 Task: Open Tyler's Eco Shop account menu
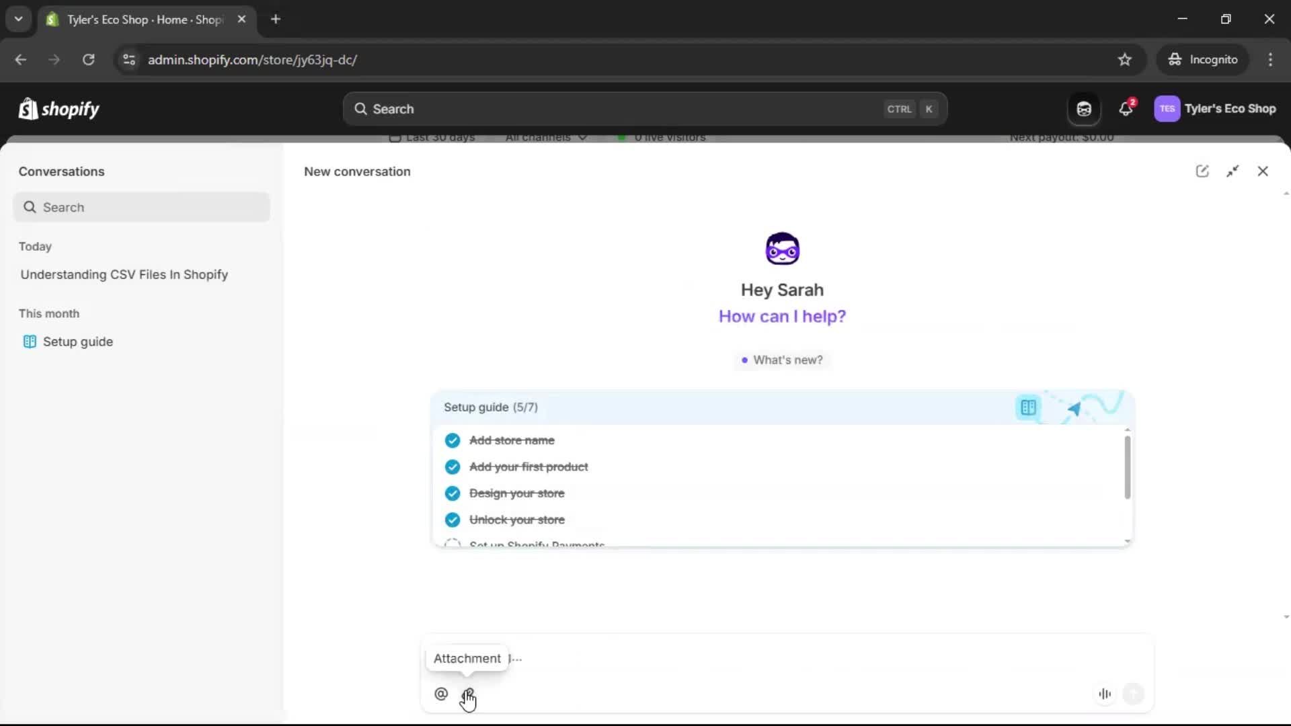click(1217, 108)
